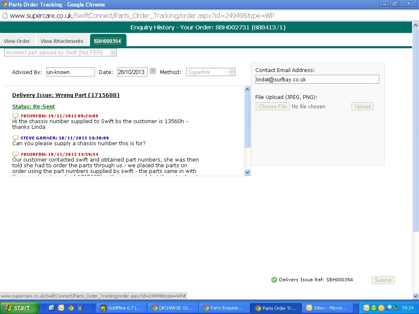
Task: Open the issue type dropdown 'Incorrect part advised by Swift'
Action: pos(60,53)
